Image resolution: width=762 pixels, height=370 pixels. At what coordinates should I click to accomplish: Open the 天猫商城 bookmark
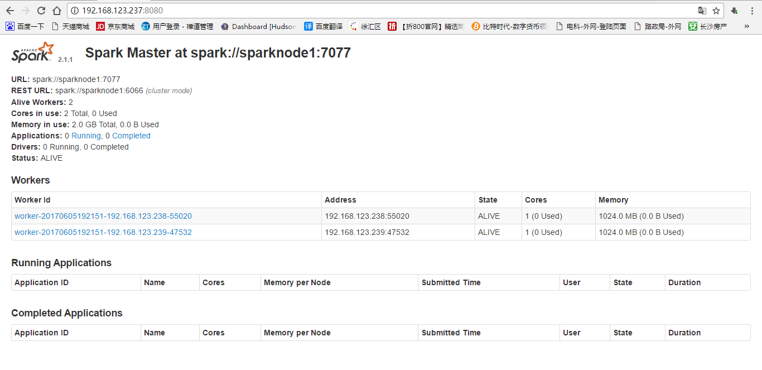coord(70,26)
